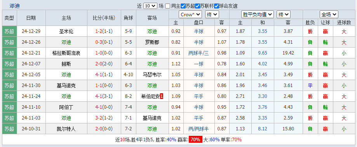The image size is (357, 147).
Task: Click the 苏超 league tag in 24-12-29 row
Action: (10, 31)
